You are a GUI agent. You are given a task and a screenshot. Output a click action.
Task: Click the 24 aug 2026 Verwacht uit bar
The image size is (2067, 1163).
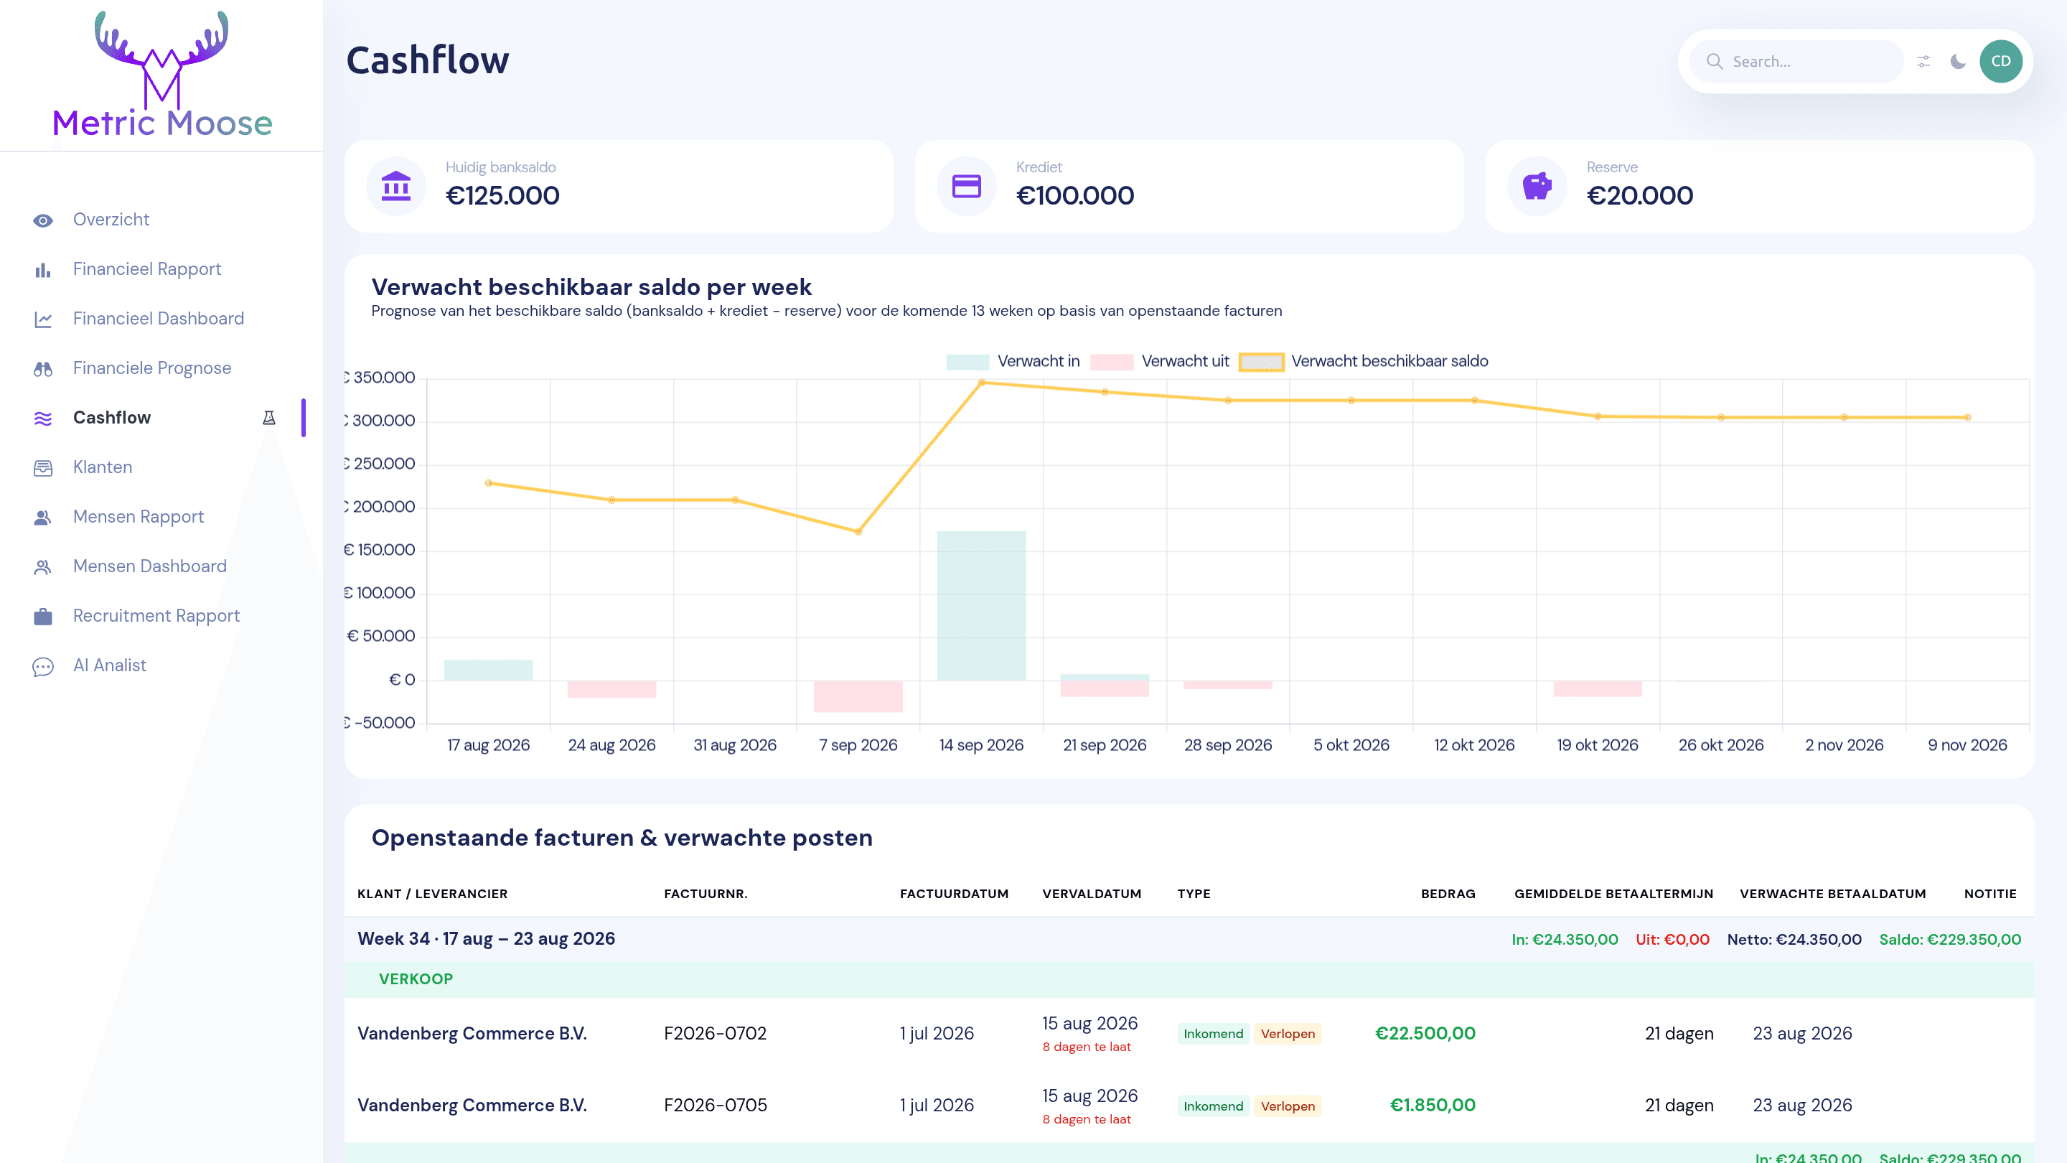click(x=611, y=689)
